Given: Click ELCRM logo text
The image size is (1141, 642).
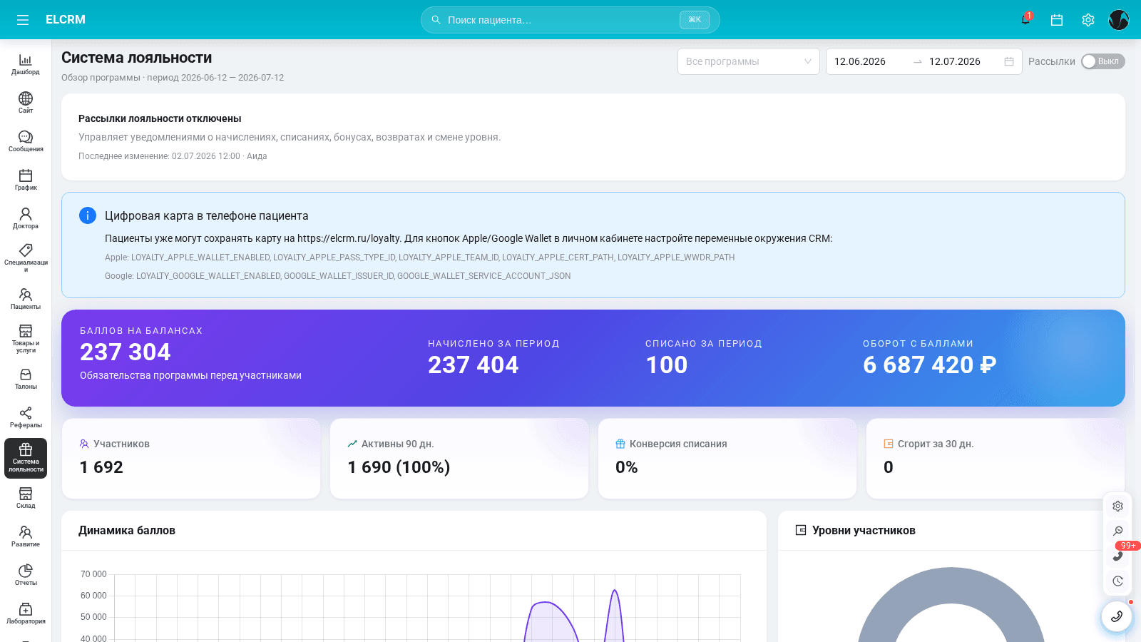Looking at the screenshot, I should pos(66,20).
